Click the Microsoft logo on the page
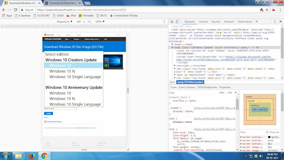This screenshot has width=284, height=160. click(x=49, y=35)
